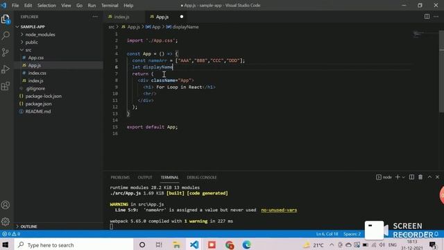Split the terminal panel
Viewport: 444px width, 250px height.
[411, 177]
